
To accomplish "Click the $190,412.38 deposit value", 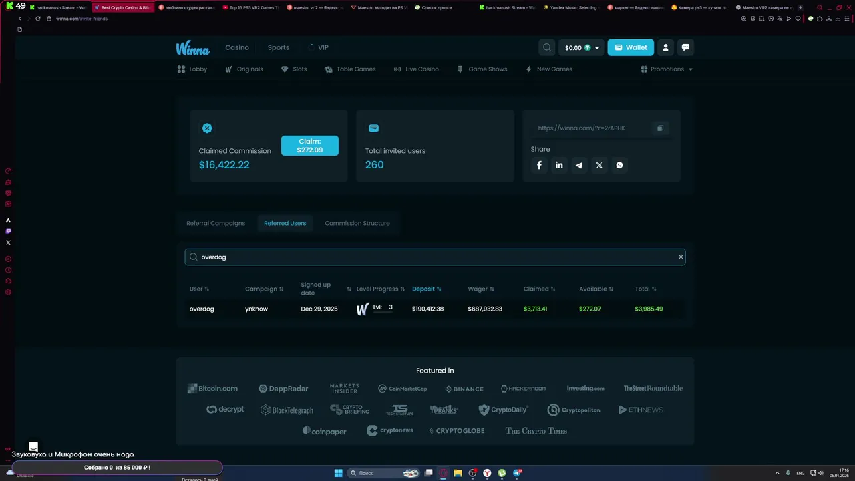I will [427, 309].
